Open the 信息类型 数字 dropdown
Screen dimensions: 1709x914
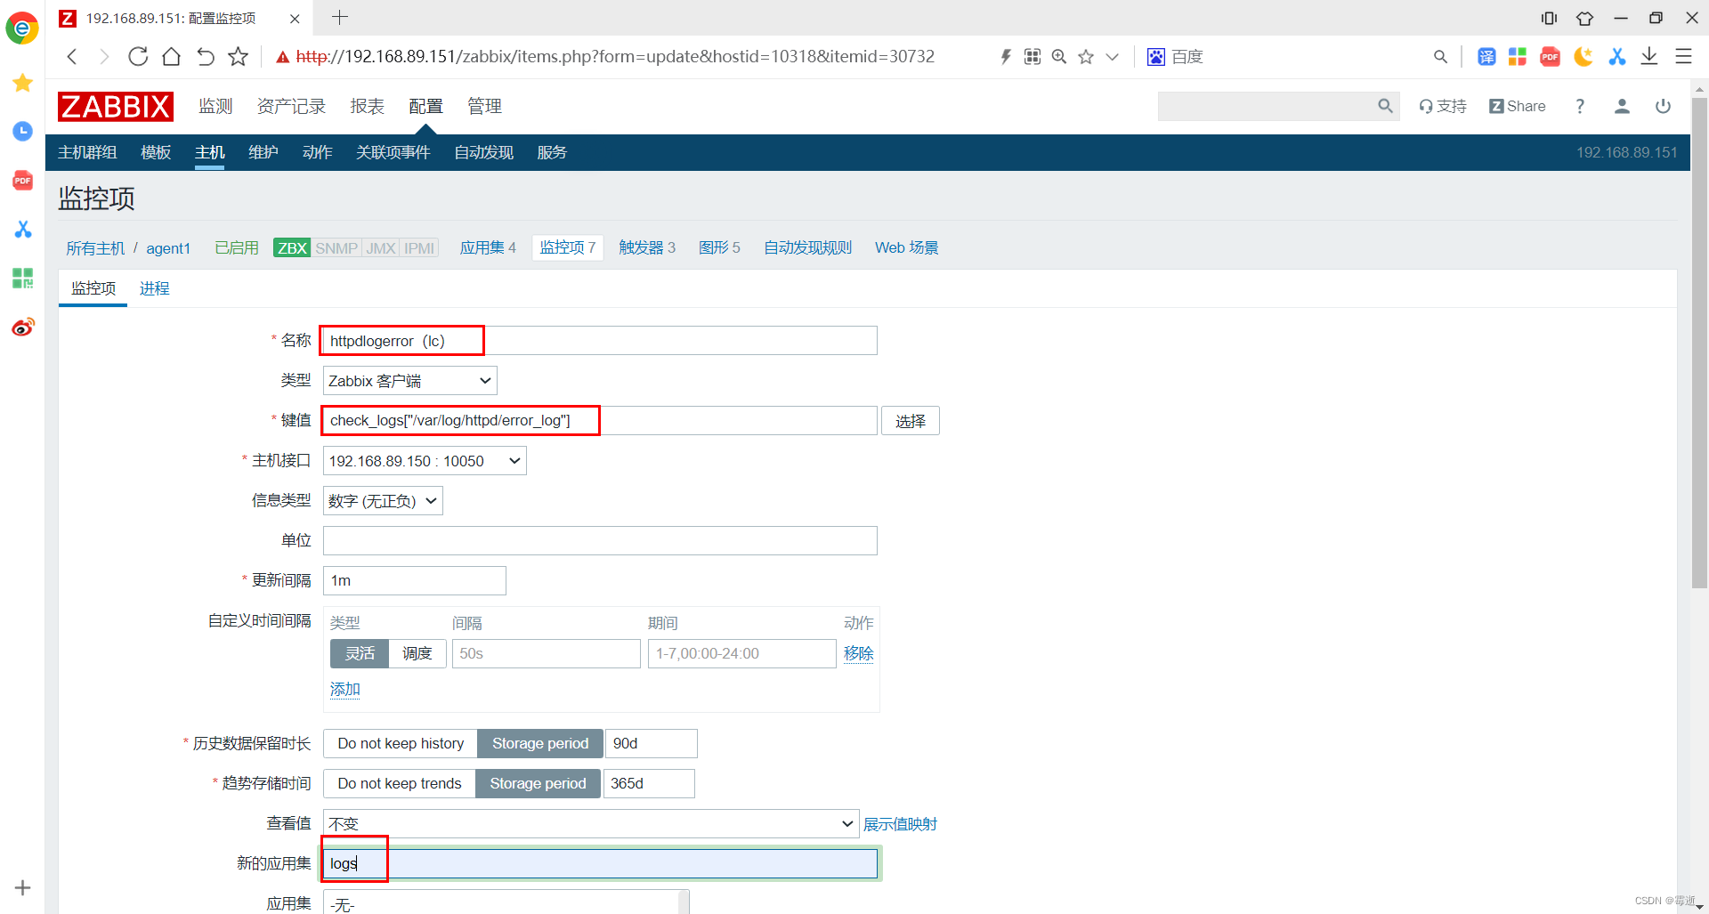point(383,501)
